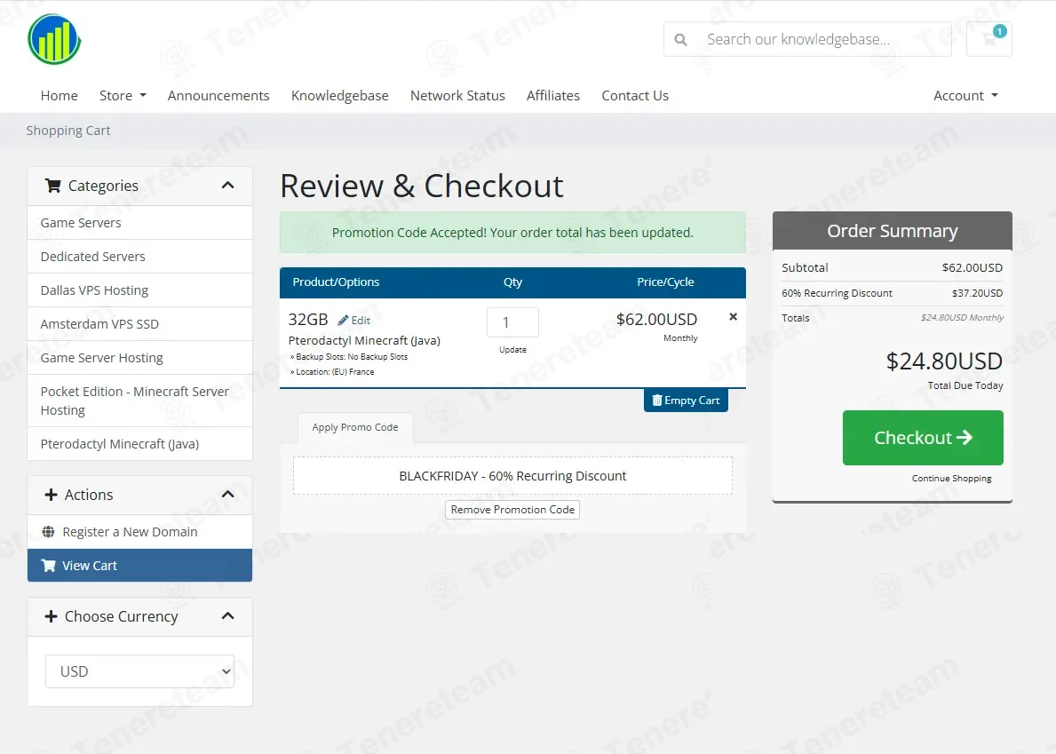Remove the 32GB item with the X icon
The image size is (1056, 754).
click(734, 316)
